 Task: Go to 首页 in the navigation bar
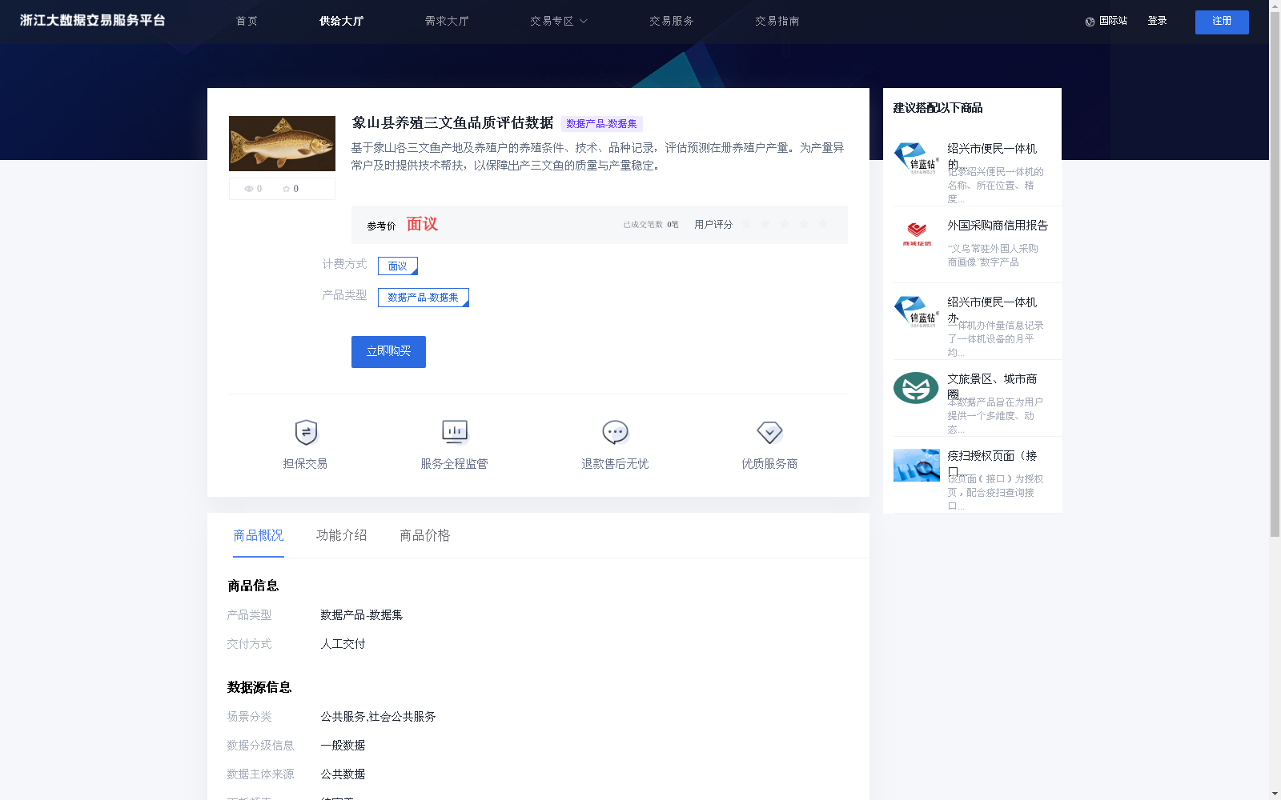pyautogui.click(x=247, y=21)
